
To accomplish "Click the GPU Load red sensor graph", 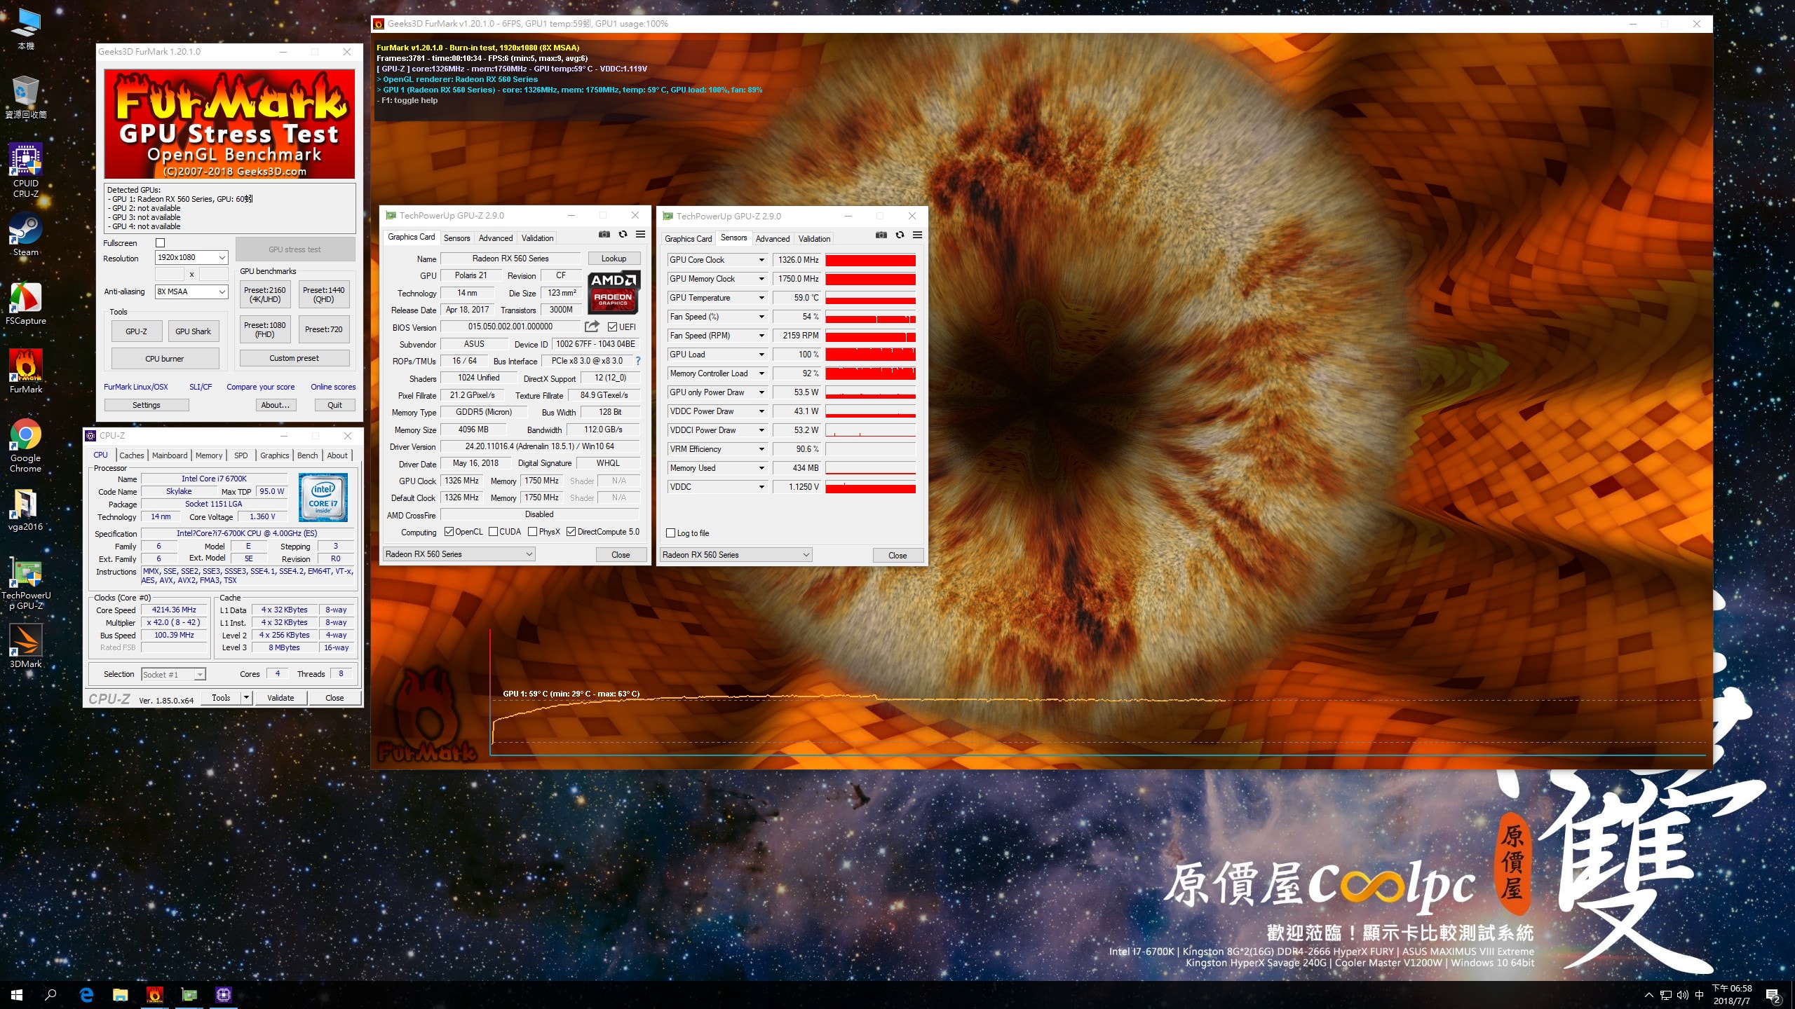I will point(870,355).
